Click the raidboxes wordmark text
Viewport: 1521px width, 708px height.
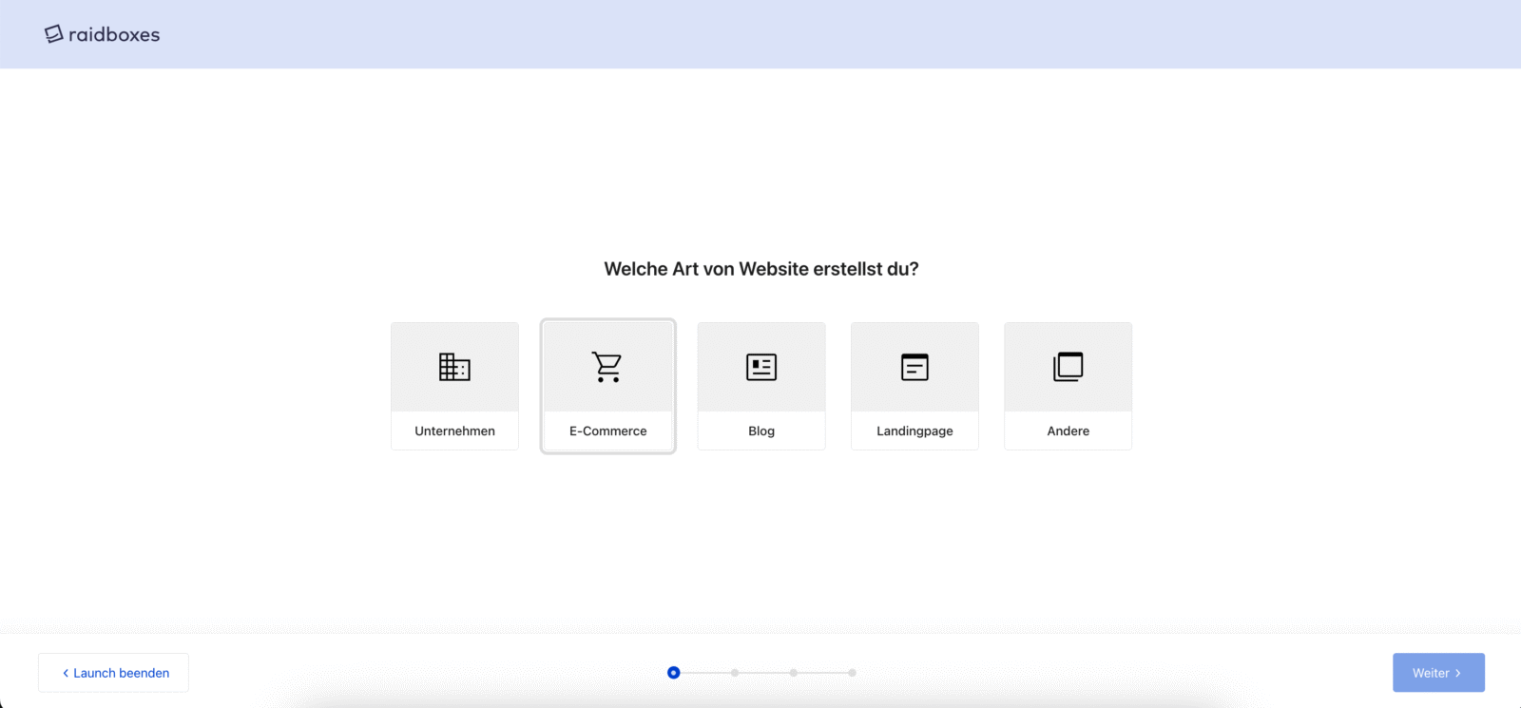(x=114, y=34)
